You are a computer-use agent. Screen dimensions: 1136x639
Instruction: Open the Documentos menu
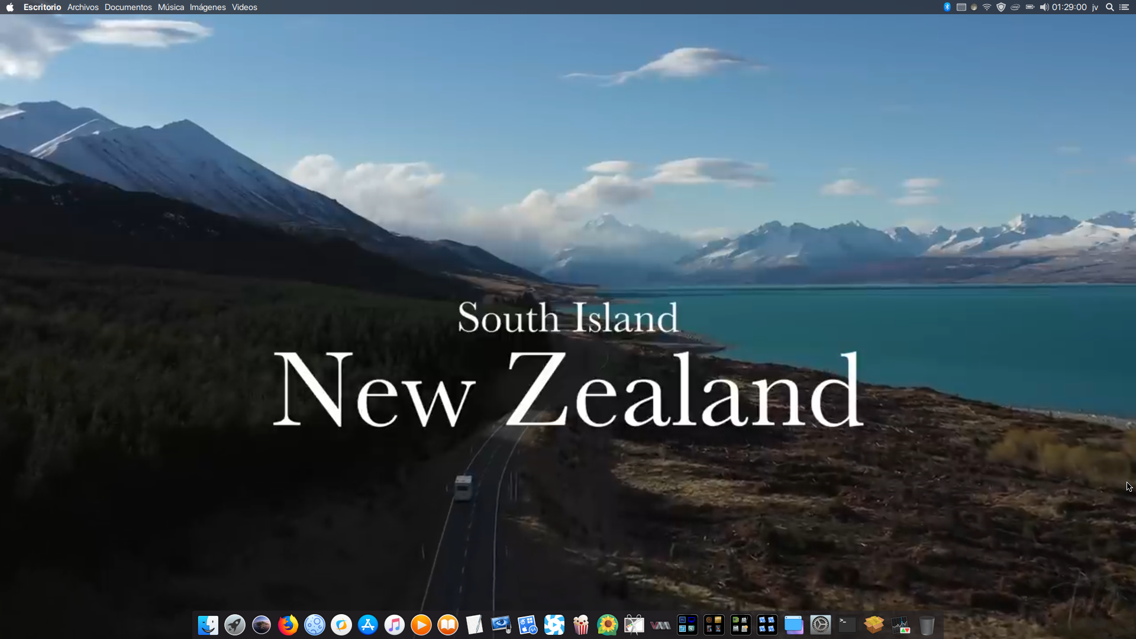click(x=128, y=7)
